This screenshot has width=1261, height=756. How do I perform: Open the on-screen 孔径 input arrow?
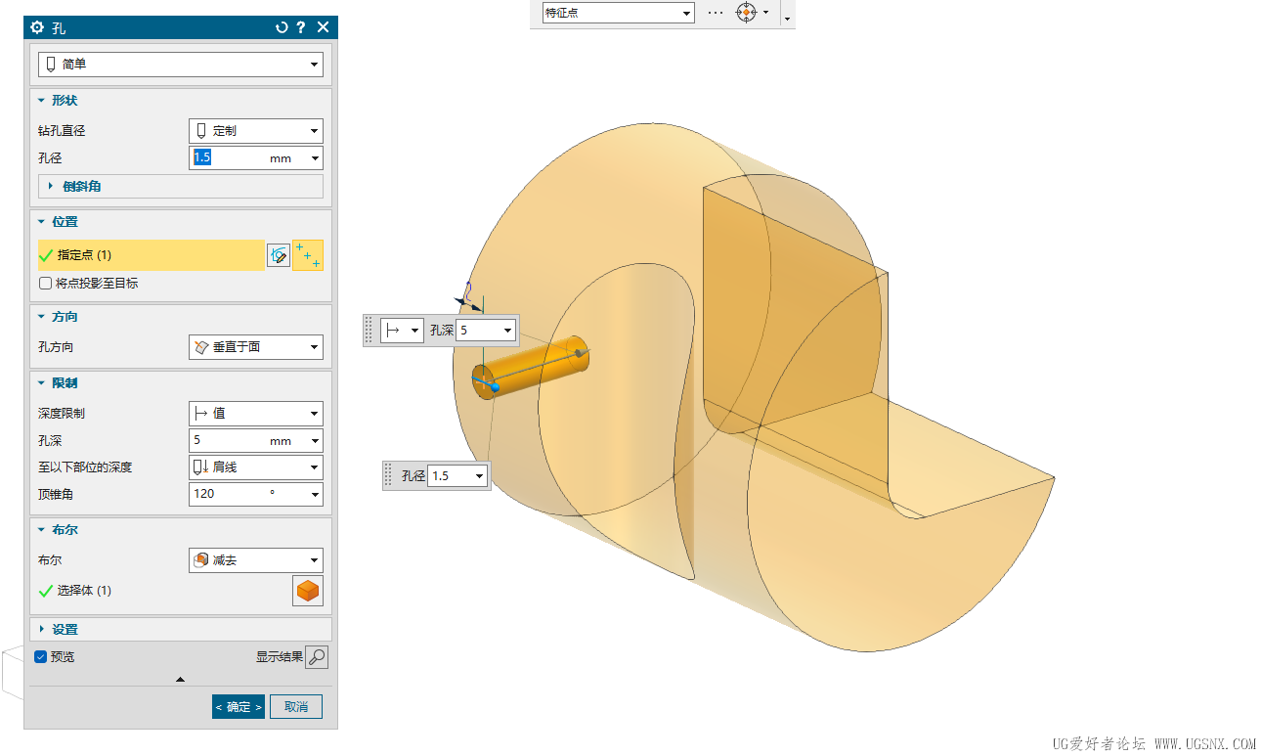480,476
